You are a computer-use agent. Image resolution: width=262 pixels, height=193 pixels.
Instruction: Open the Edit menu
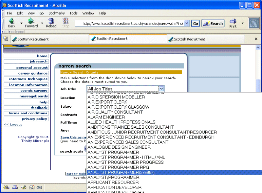20,13
